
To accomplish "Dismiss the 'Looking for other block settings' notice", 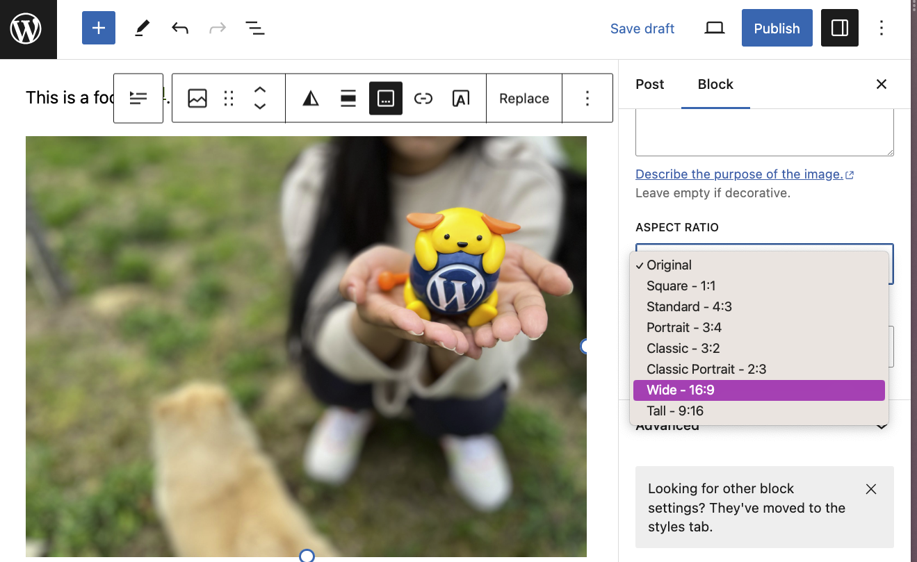I will click(x=870, y=489).
